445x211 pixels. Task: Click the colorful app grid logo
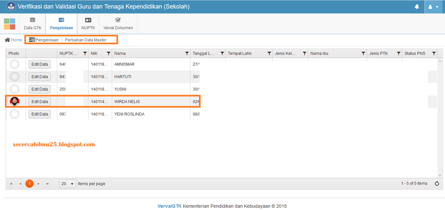pos(10,24)
